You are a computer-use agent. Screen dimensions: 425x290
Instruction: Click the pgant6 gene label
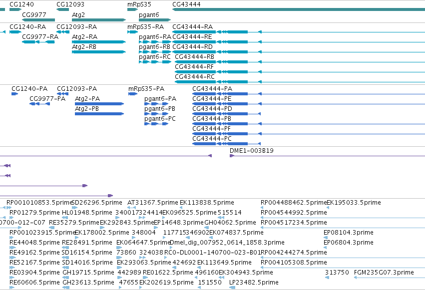(x=149, y=14)
